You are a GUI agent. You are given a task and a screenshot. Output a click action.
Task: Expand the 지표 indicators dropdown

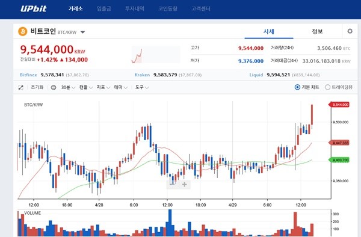[103, 87]
